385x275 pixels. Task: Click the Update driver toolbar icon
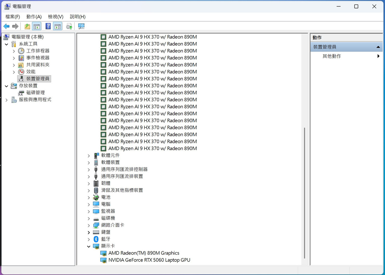pyautogui.click(x=69, y=26)
